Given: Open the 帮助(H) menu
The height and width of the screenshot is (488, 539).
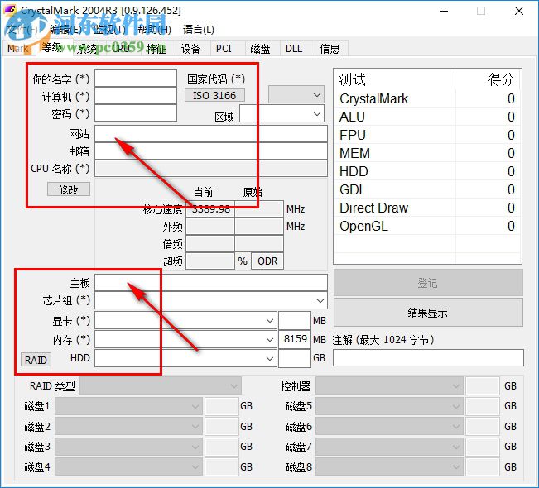Looking at the screenshot, I should pos(154,30).
